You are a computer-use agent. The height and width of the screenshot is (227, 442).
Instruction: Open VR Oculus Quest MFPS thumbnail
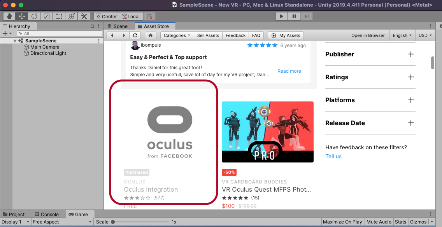pyautogui.click(x=268, y=132)
